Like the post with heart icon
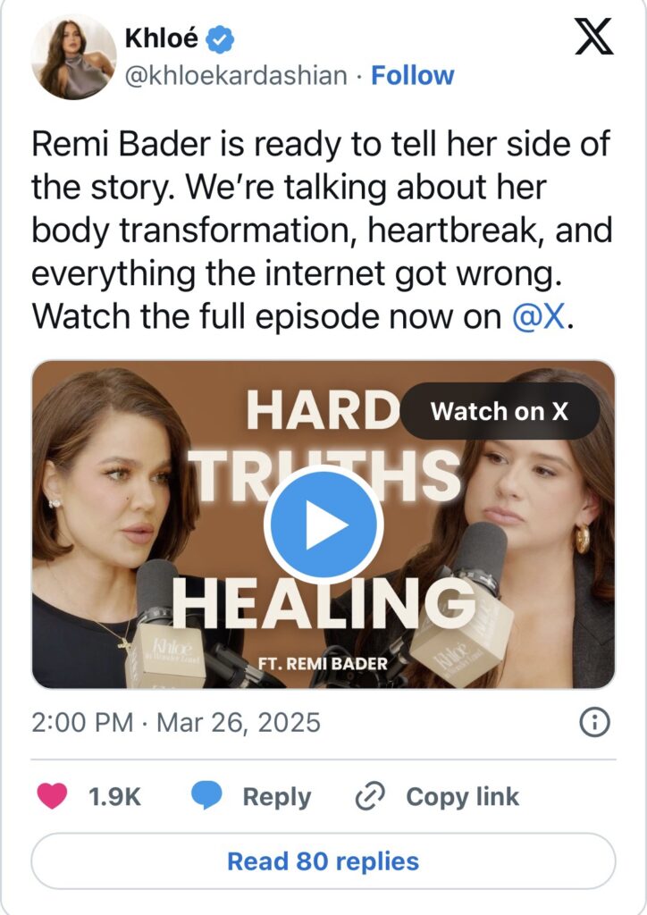 [54, 796]
